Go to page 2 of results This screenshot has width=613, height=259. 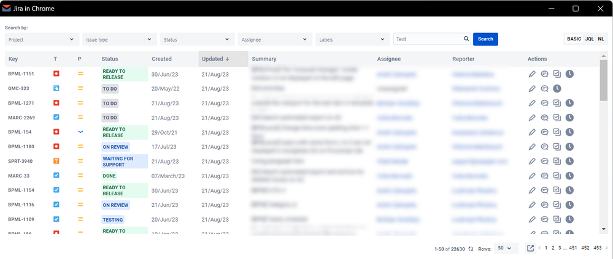click(553, 248)
